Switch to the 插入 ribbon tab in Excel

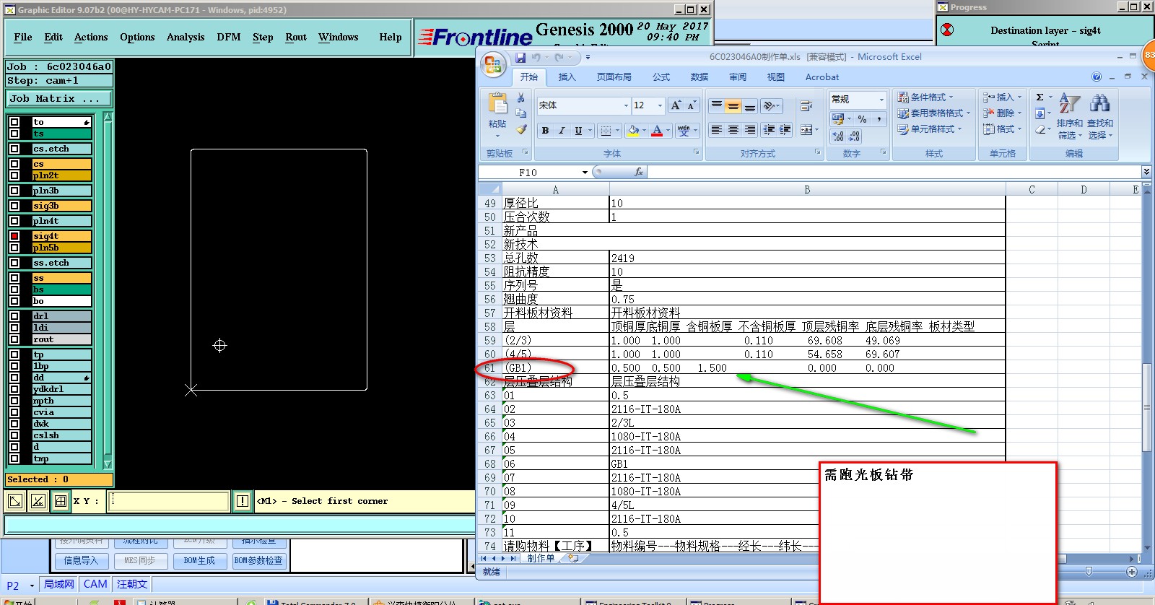click(x=567, y=77)
